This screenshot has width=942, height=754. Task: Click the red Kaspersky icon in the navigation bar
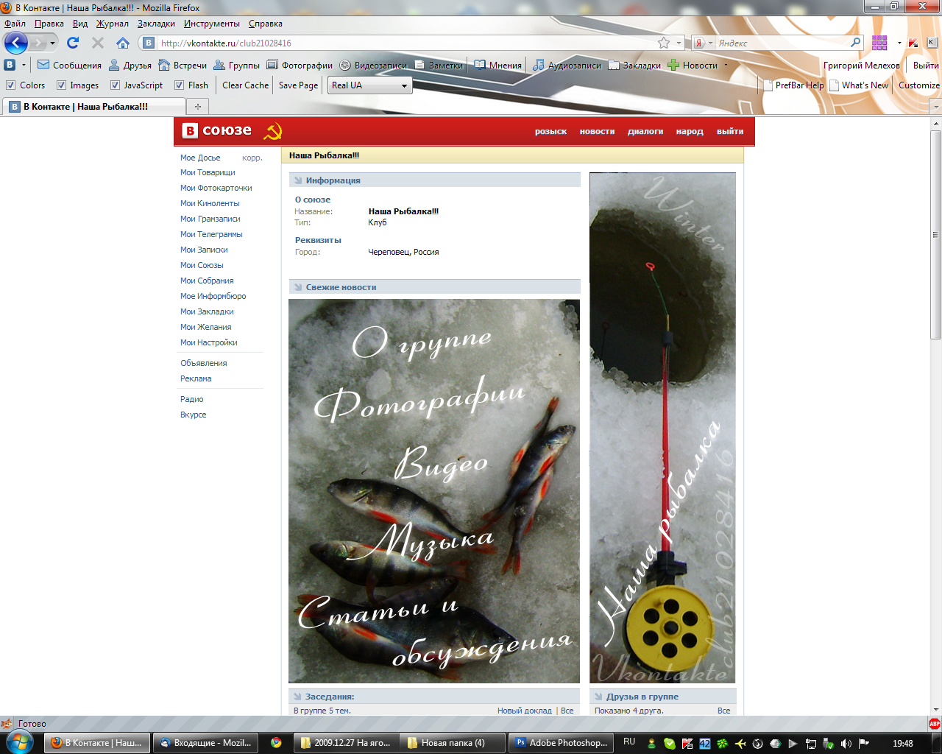[913, 43]
